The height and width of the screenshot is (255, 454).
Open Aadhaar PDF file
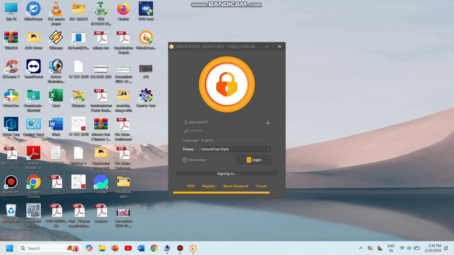click(x=101, y=213)
